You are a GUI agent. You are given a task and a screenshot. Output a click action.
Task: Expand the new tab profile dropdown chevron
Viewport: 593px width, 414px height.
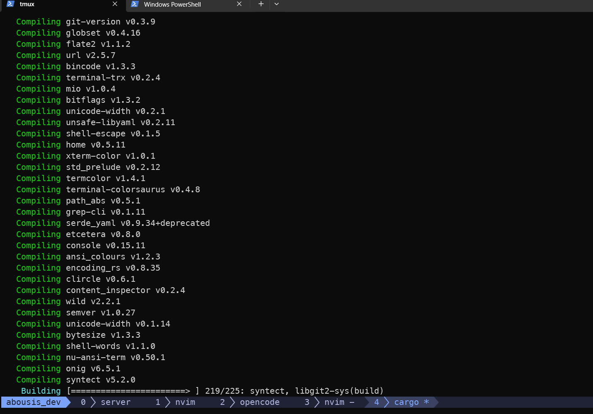276,4
